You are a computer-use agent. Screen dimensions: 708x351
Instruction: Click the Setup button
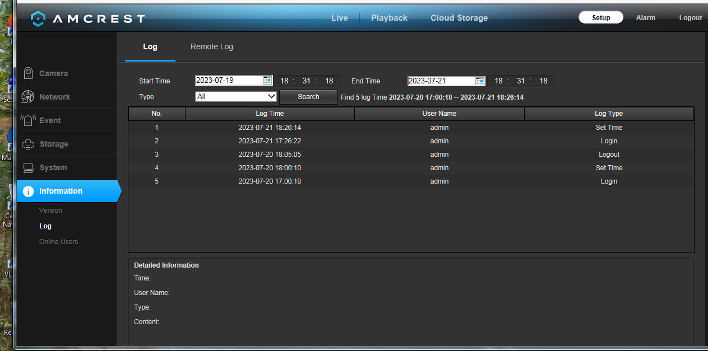(601, 17)
